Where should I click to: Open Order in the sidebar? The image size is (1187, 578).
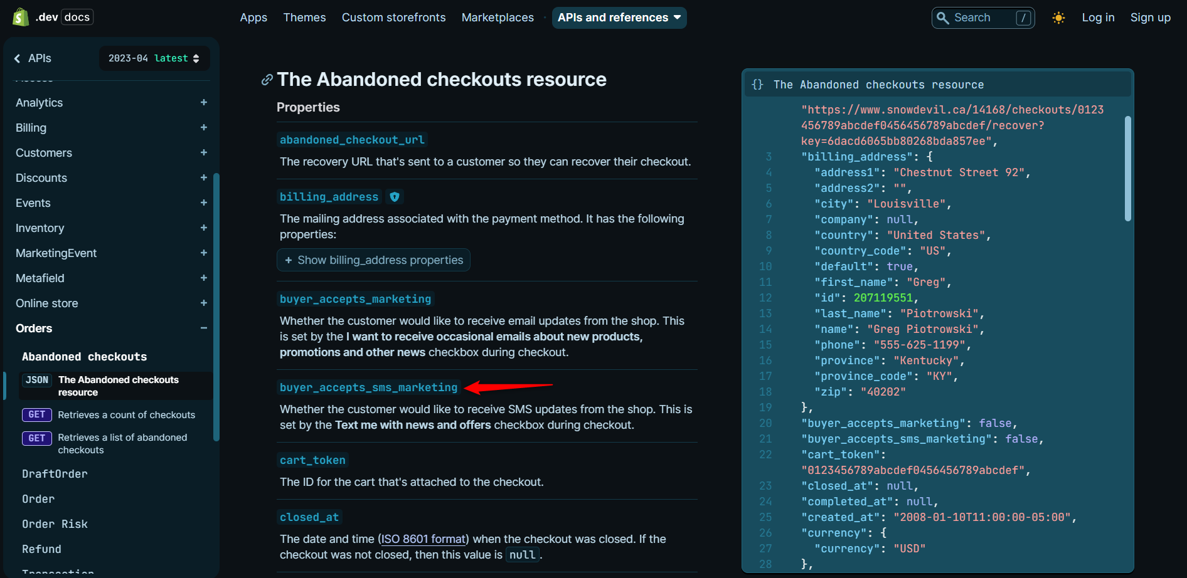click(x=38, y=499)
